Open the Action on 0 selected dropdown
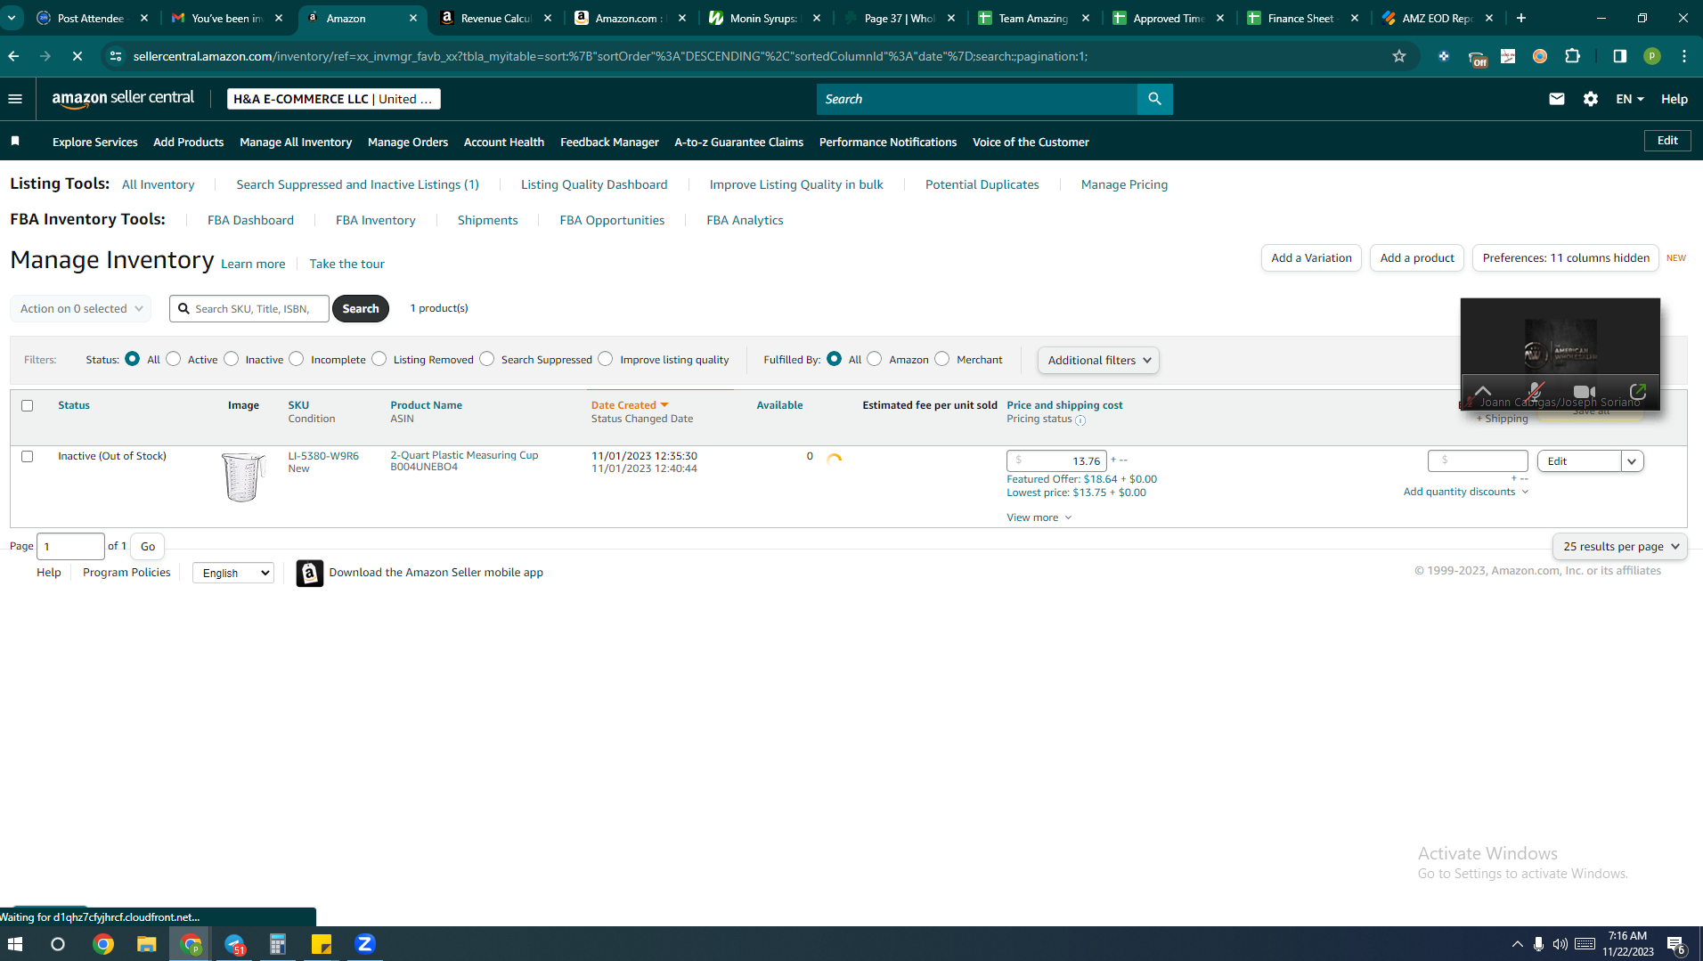The image size is (1703, 961). pos(80,309)
